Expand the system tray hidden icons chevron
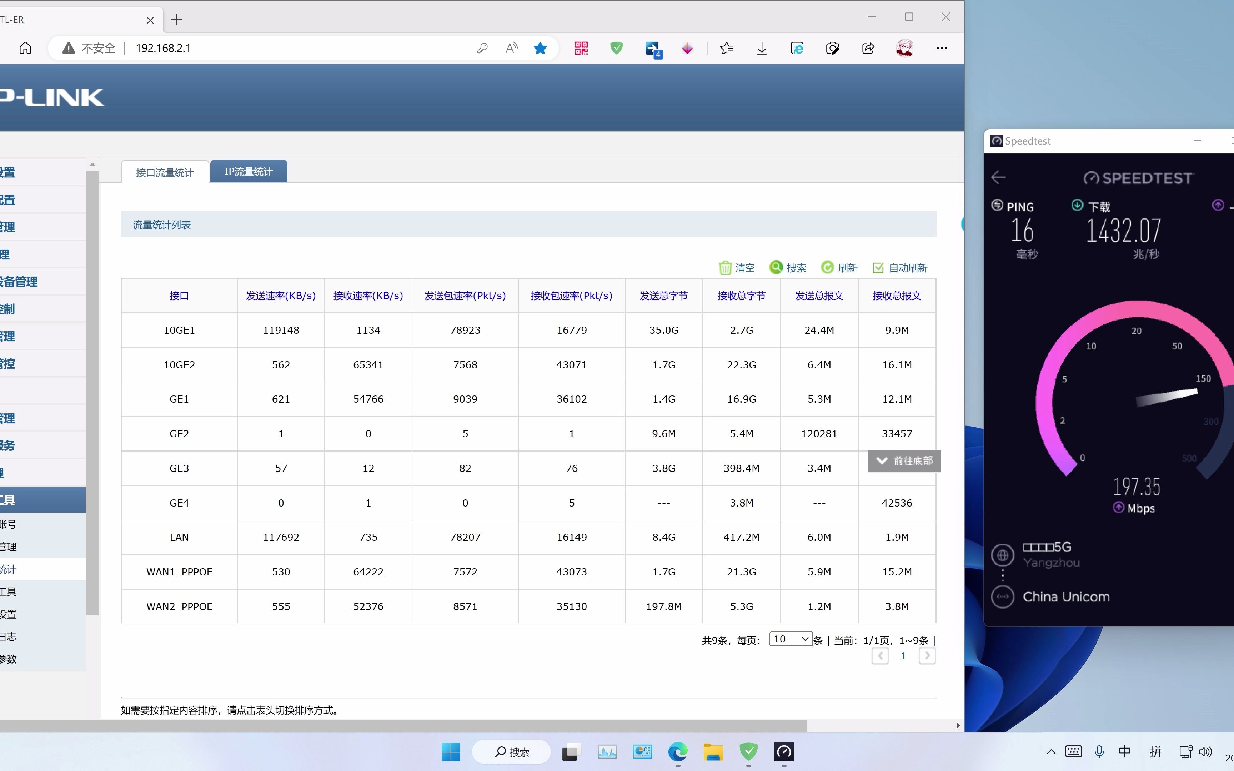The height and width of the screenshot is (771, 1234). pyautogui.click(x=1050, y=752)
